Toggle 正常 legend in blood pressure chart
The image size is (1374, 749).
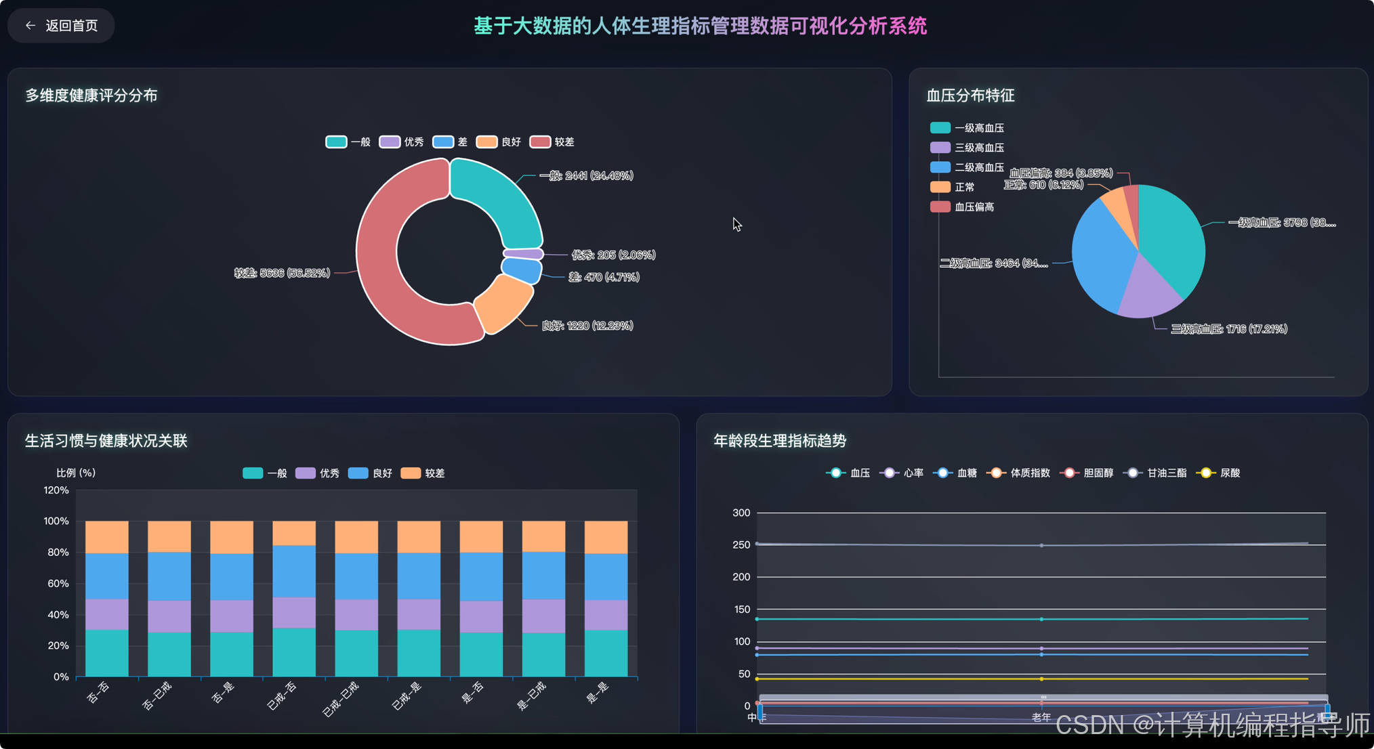[952, 187]
